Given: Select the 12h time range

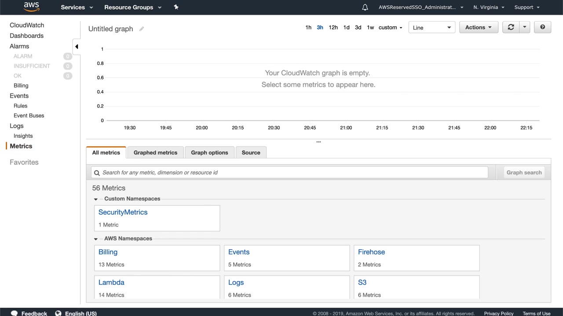Looking at the screenshot, I should pyautogui.click(x=333, y=27).
